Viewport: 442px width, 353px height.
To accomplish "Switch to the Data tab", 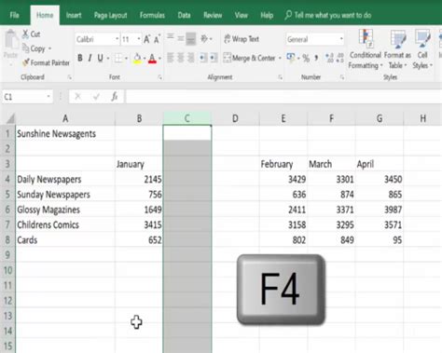I will [184, 15].
